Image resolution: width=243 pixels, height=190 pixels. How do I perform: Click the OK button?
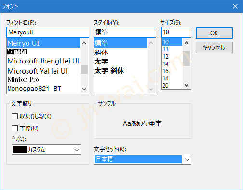214,33
